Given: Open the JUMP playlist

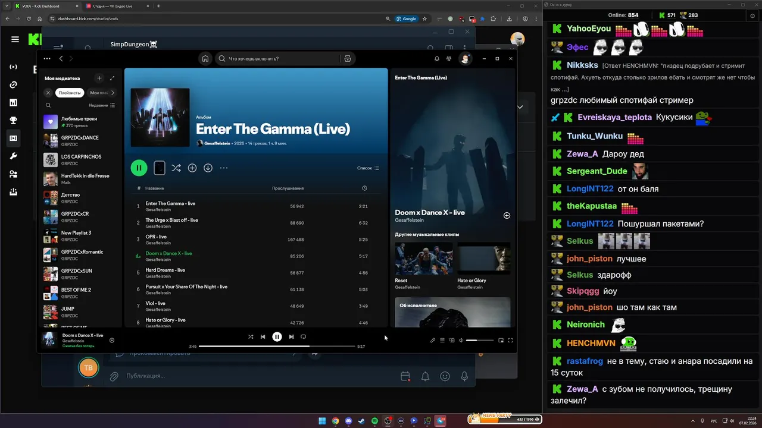Looking at the screenshot, I should 80,312.
